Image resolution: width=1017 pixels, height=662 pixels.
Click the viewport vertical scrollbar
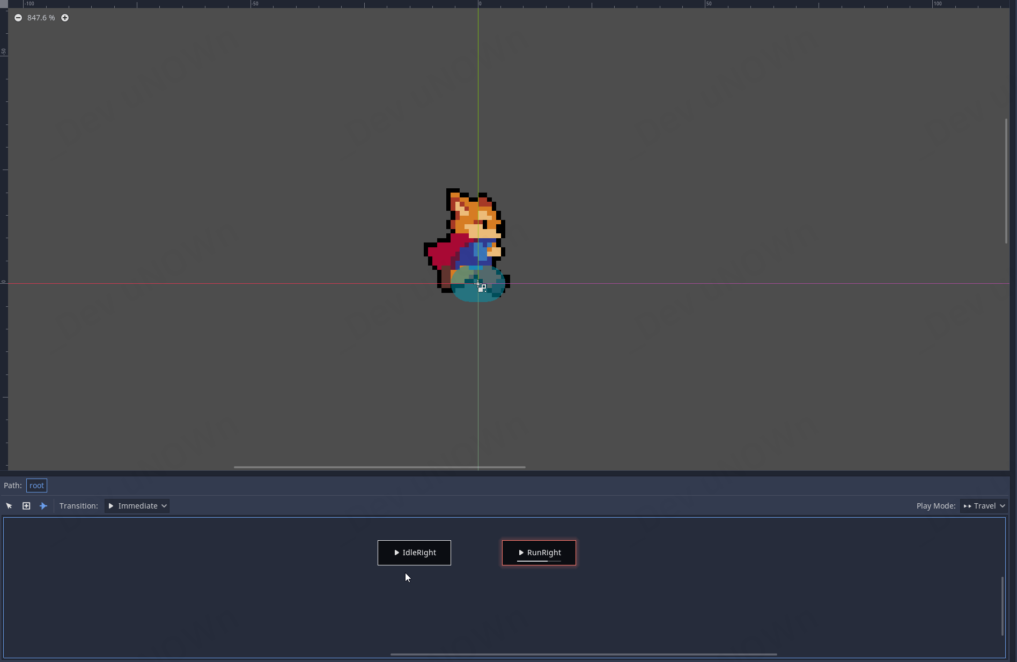click(1006, 181)
